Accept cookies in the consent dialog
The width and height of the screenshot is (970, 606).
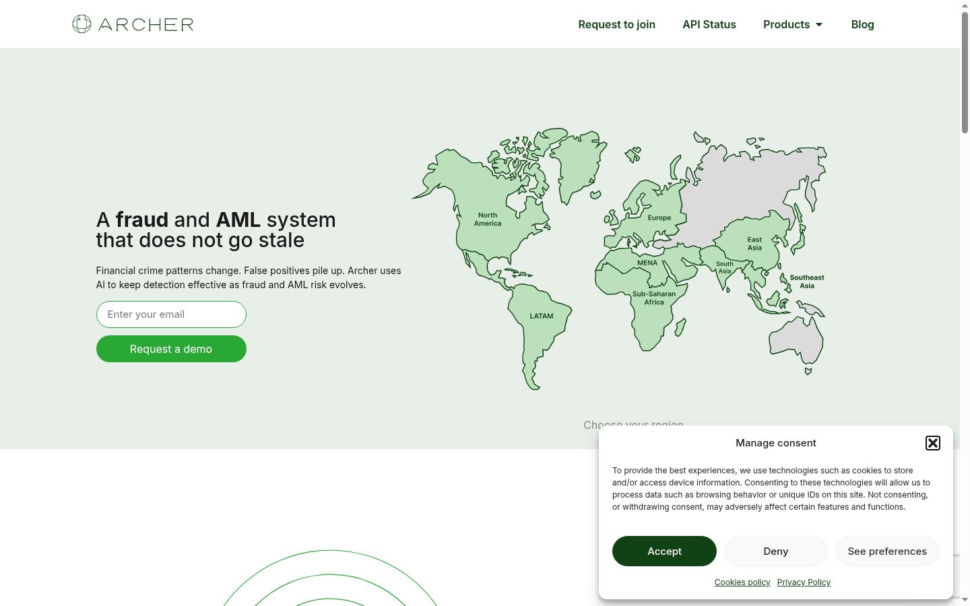(x=664, y=551)
